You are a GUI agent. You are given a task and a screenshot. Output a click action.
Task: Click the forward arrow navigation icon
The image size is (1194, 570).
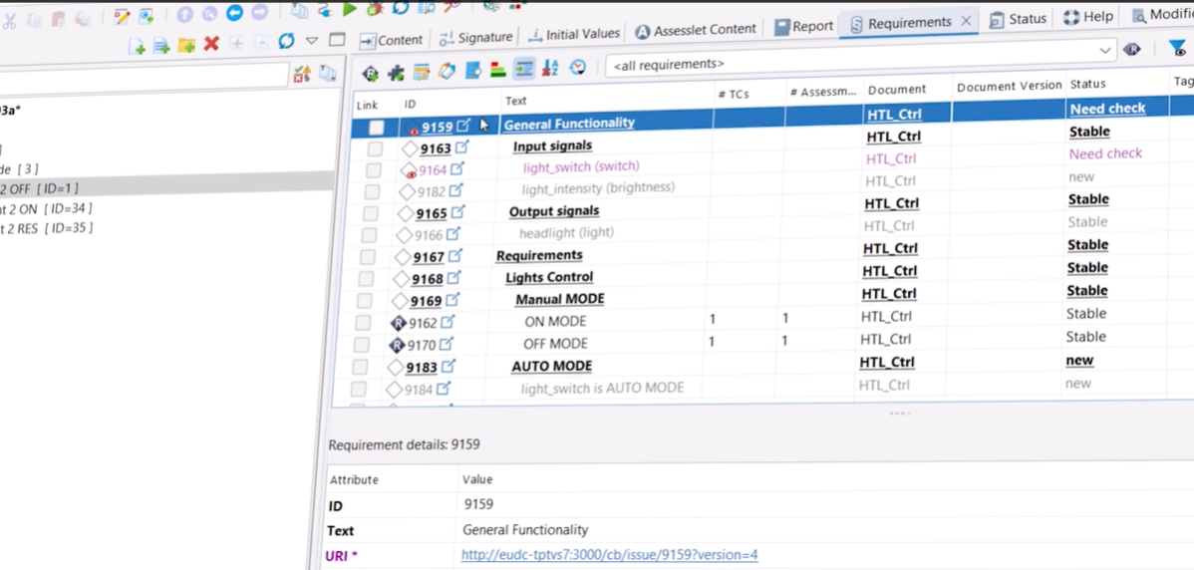259,13
